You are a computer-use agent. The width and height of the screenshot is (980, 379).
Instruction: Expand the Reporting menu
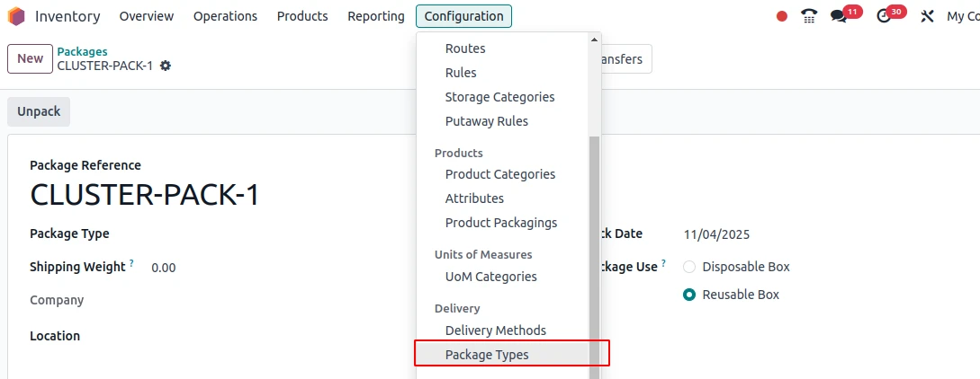point(376,16)
